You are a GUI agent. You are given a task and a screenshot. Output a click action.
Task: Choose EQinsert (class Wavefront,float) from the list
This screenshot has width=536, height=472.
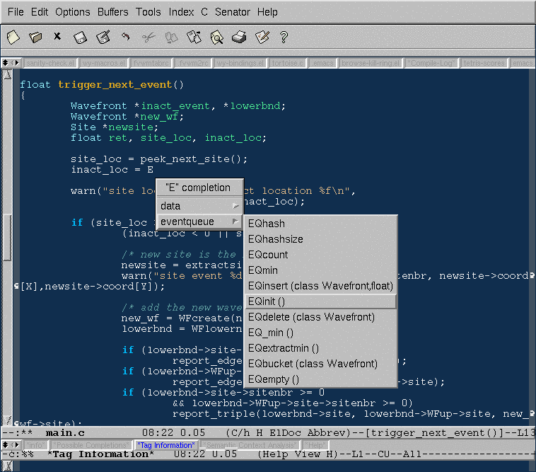(x=320, y=286)
